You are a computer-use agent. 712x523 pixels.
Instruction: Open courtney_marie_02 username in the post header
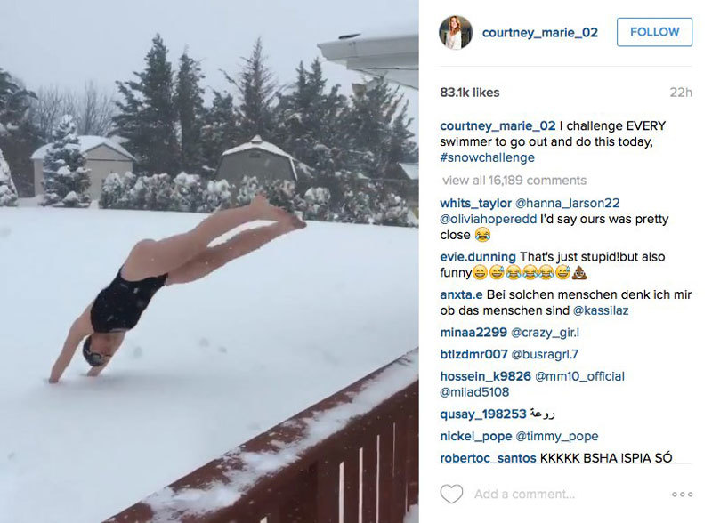pos(540,33)
